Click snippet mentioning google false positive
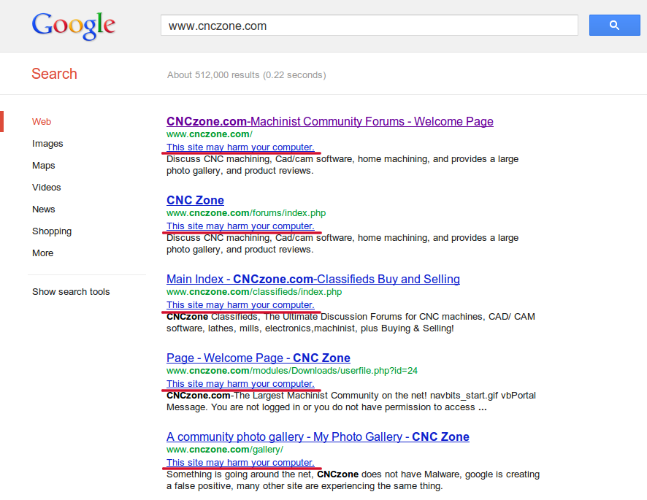The width and height of the screenshot is (647, 500). coord(353,480)
